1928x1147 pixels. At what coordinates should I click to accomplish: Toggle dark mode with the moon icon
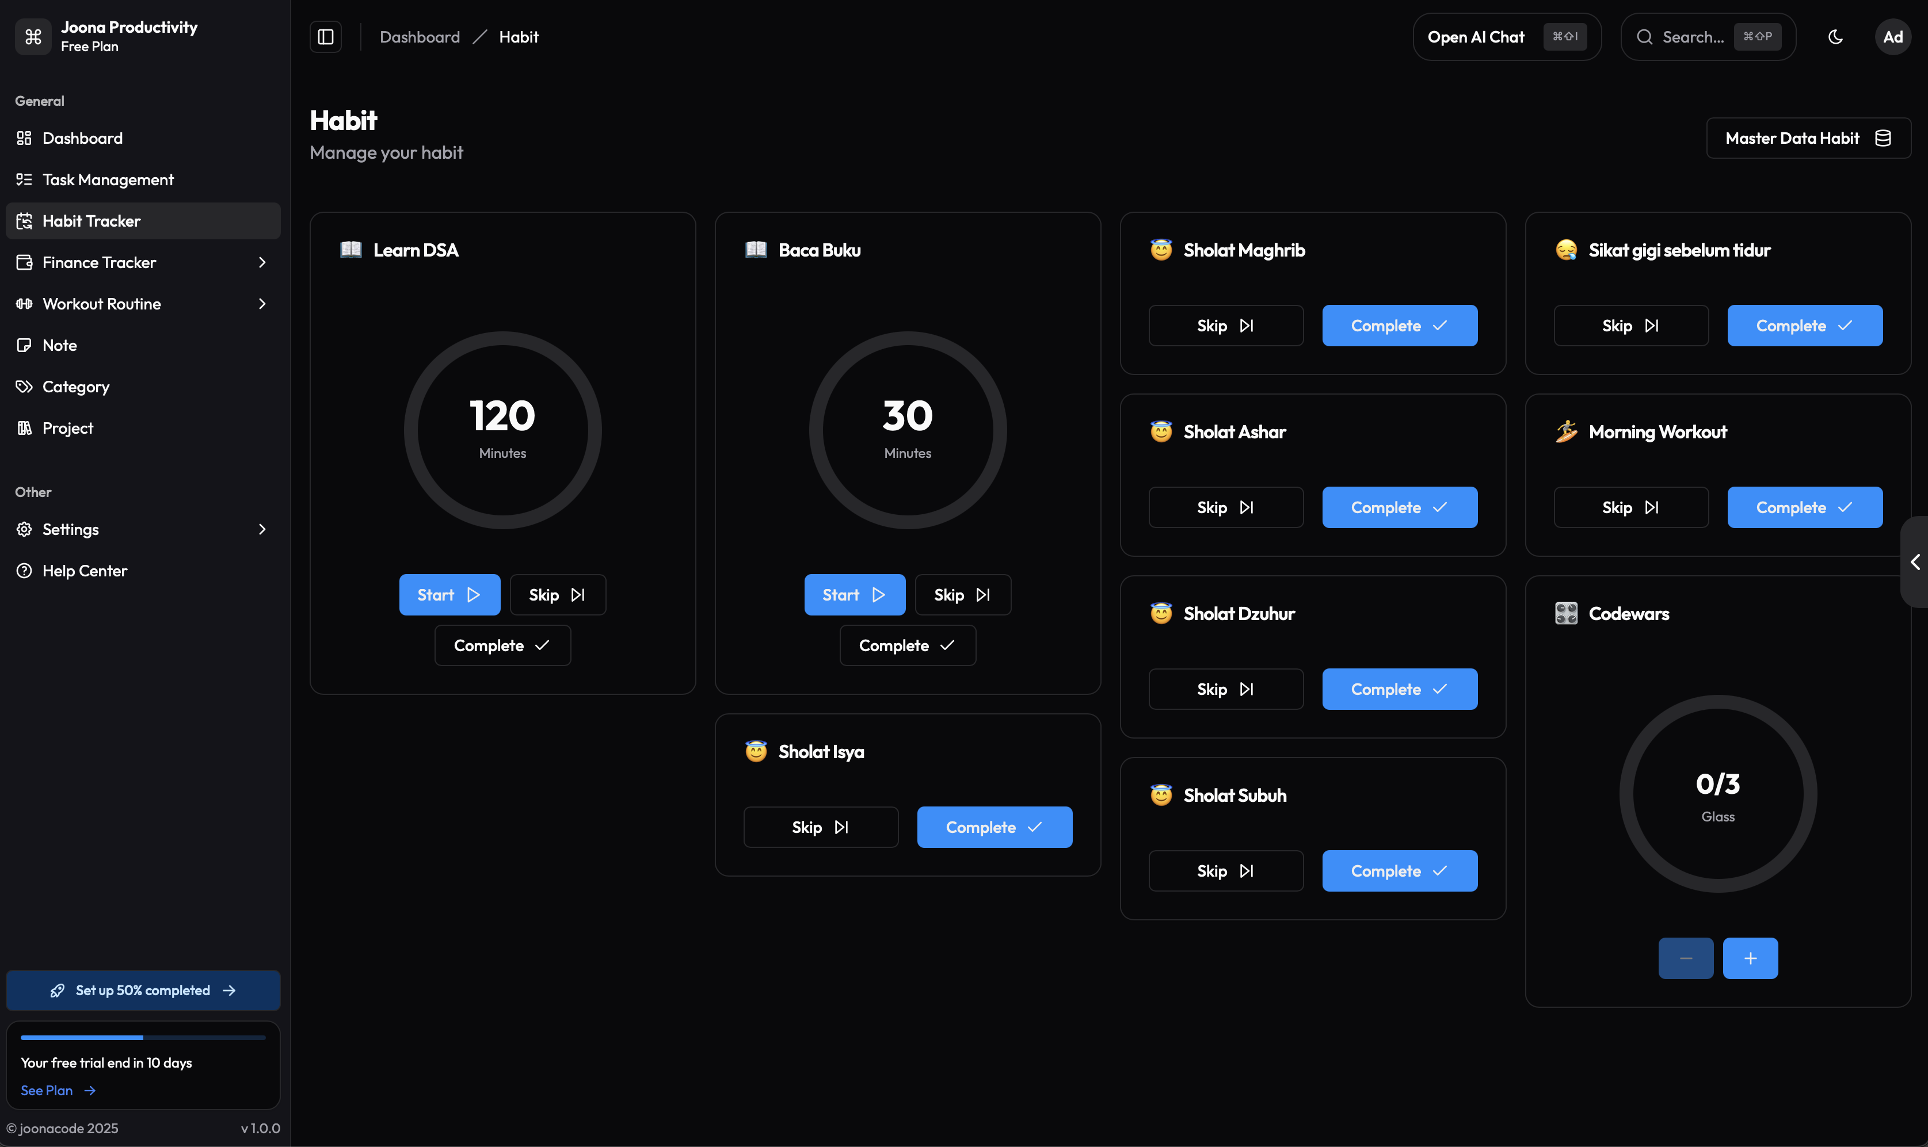[1835, 36]
